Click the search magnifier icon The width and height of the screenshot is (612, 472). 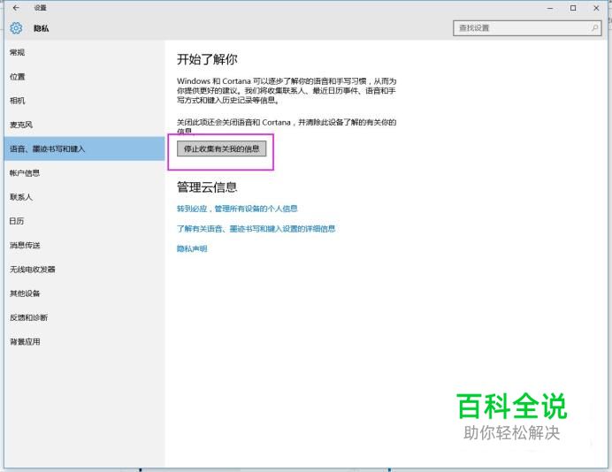coord(594,28)
